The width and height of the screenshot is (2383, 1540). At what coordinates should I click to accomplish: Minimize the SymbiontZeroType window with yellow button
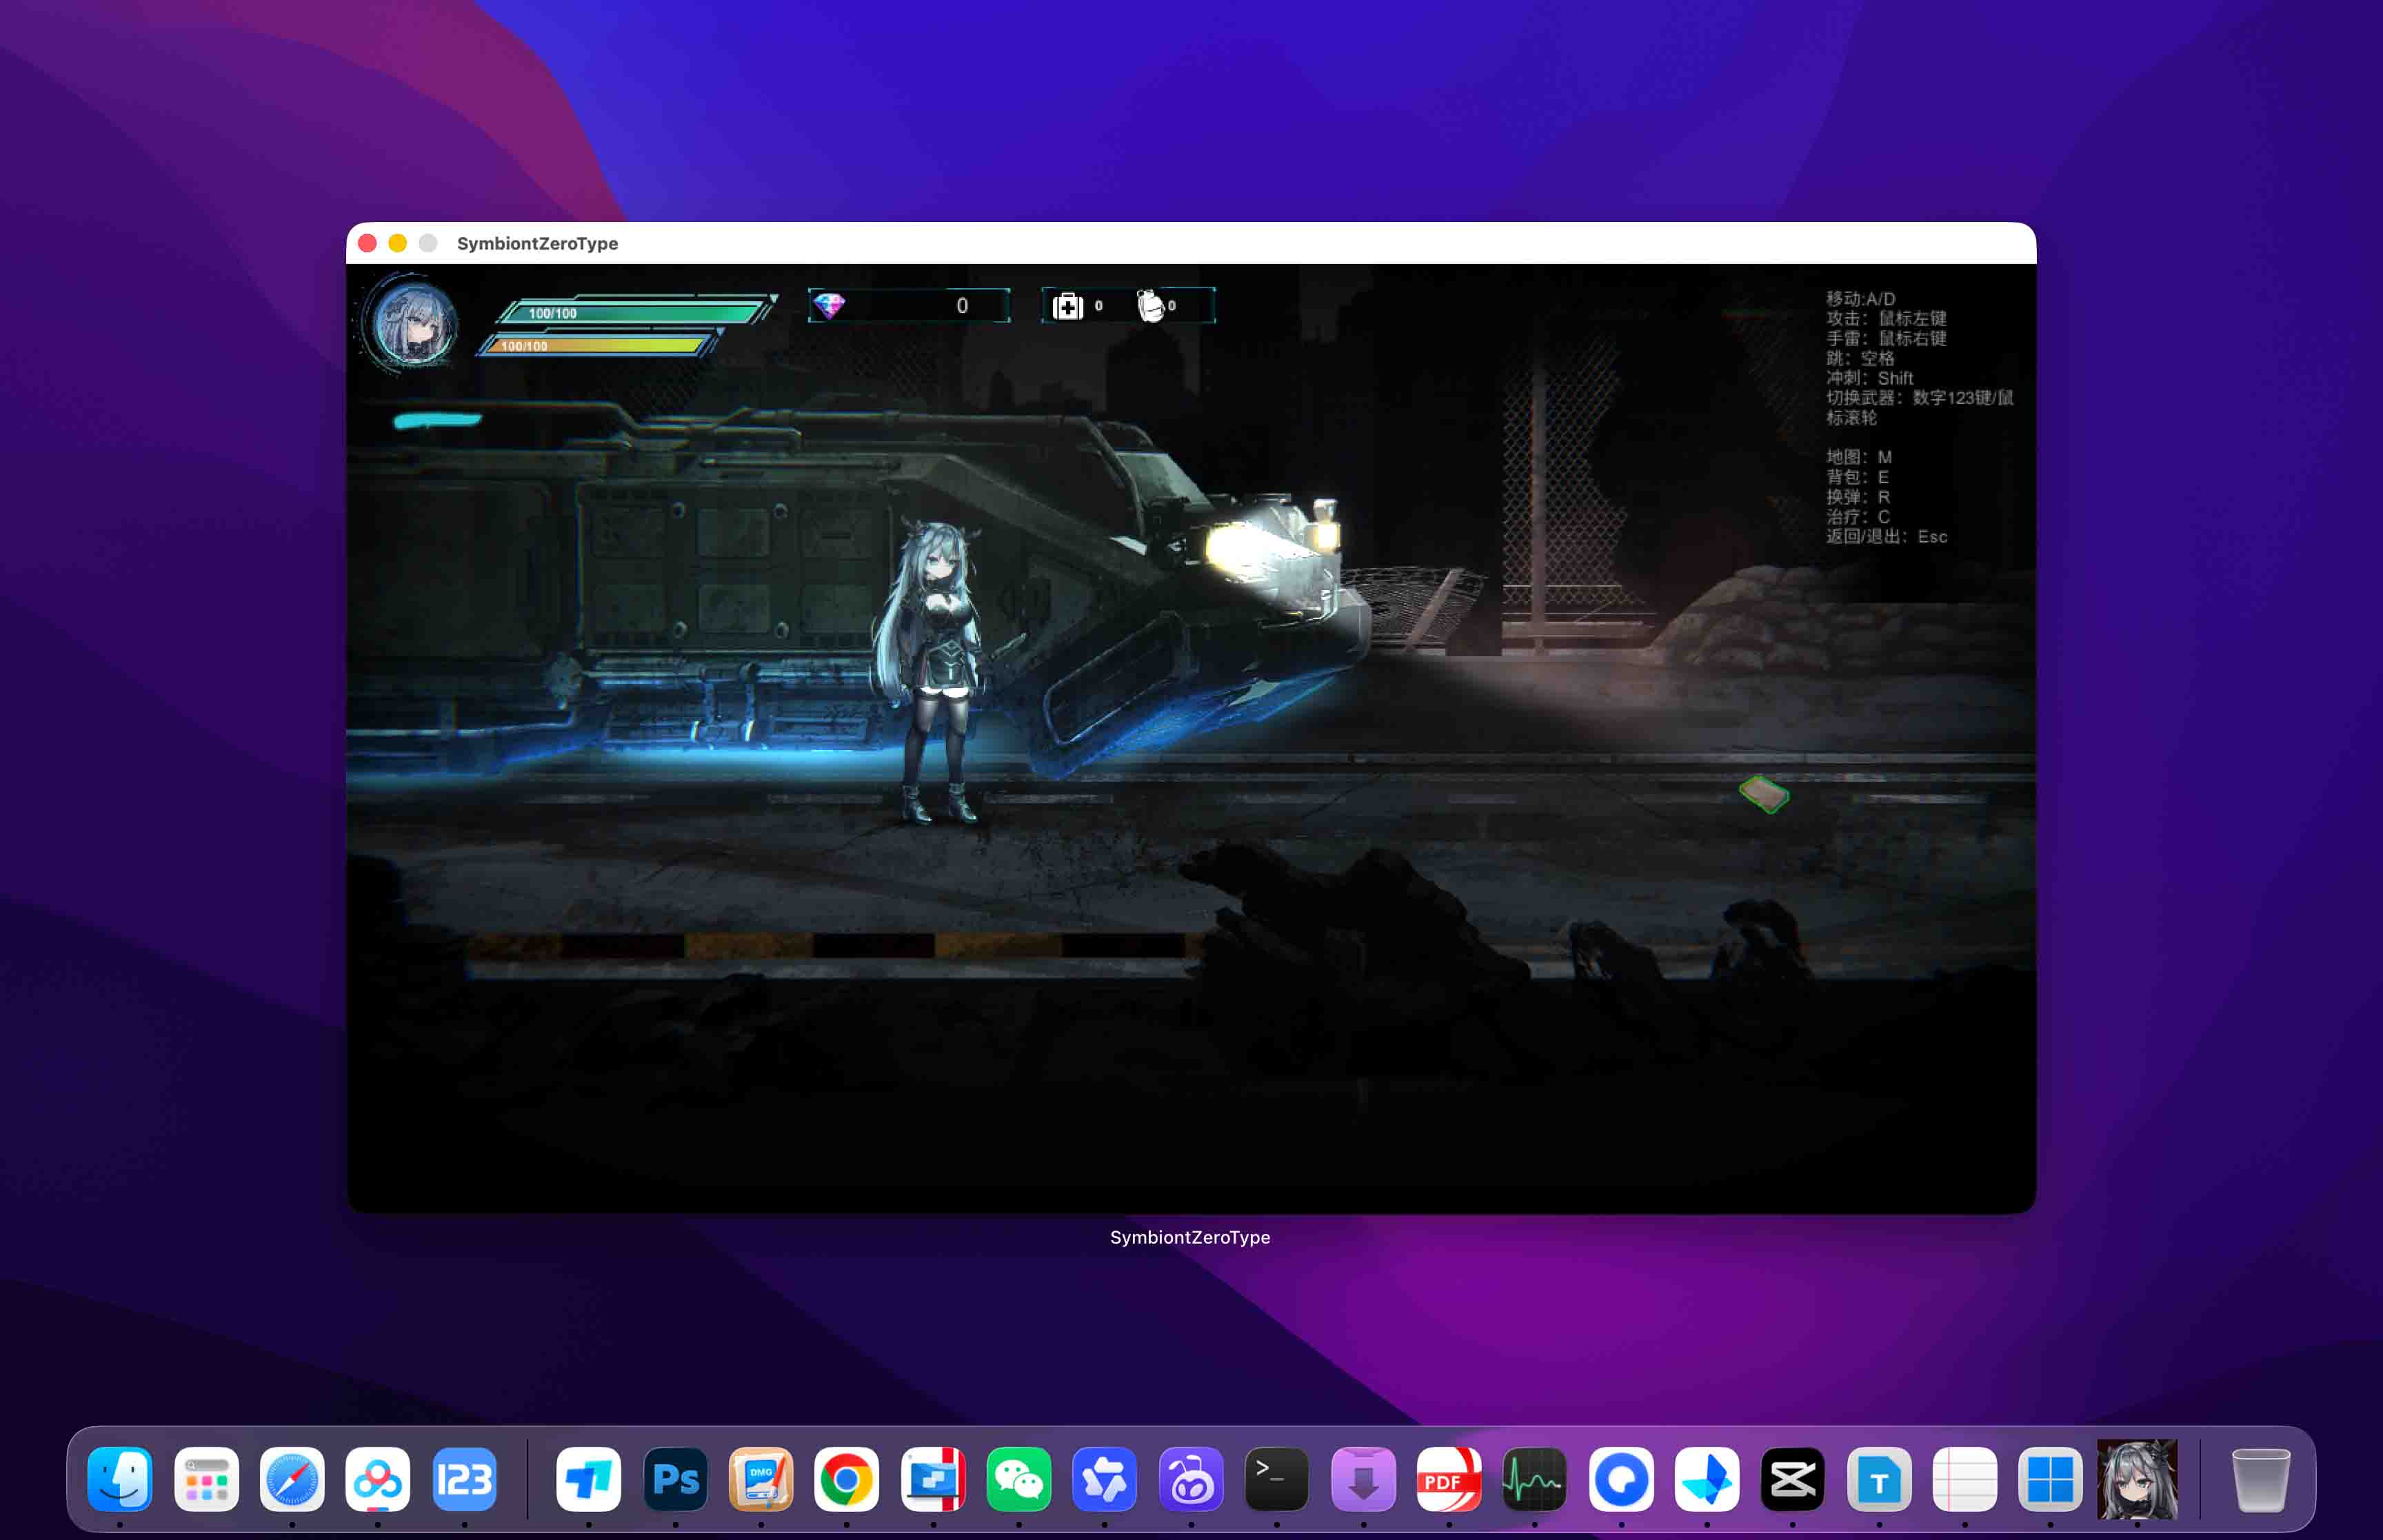(398, 243)
